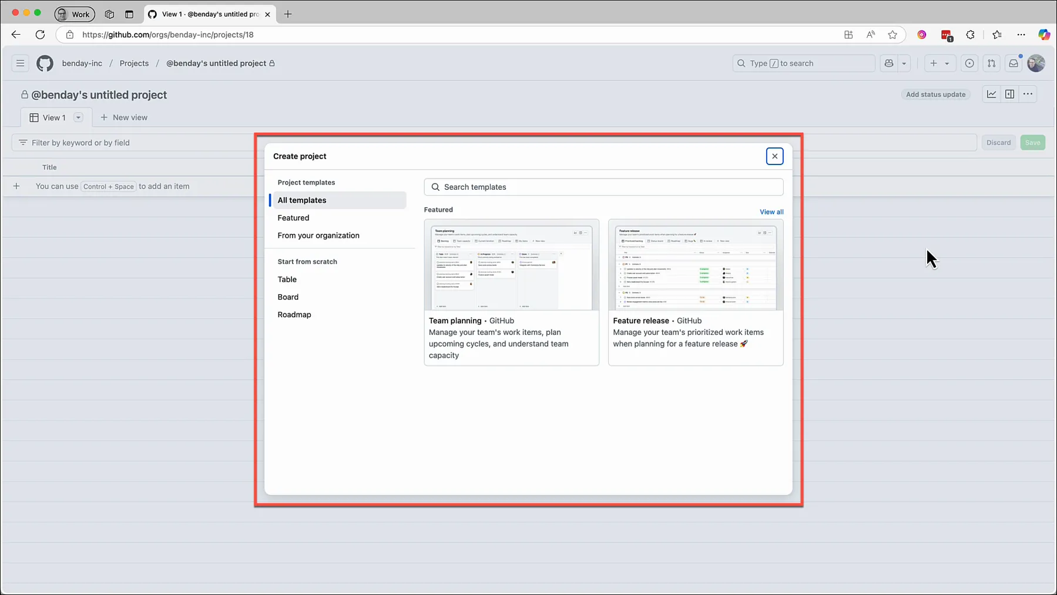Open the browser extensions puzzle icon
1057x595 pixels.
[970, 35]
